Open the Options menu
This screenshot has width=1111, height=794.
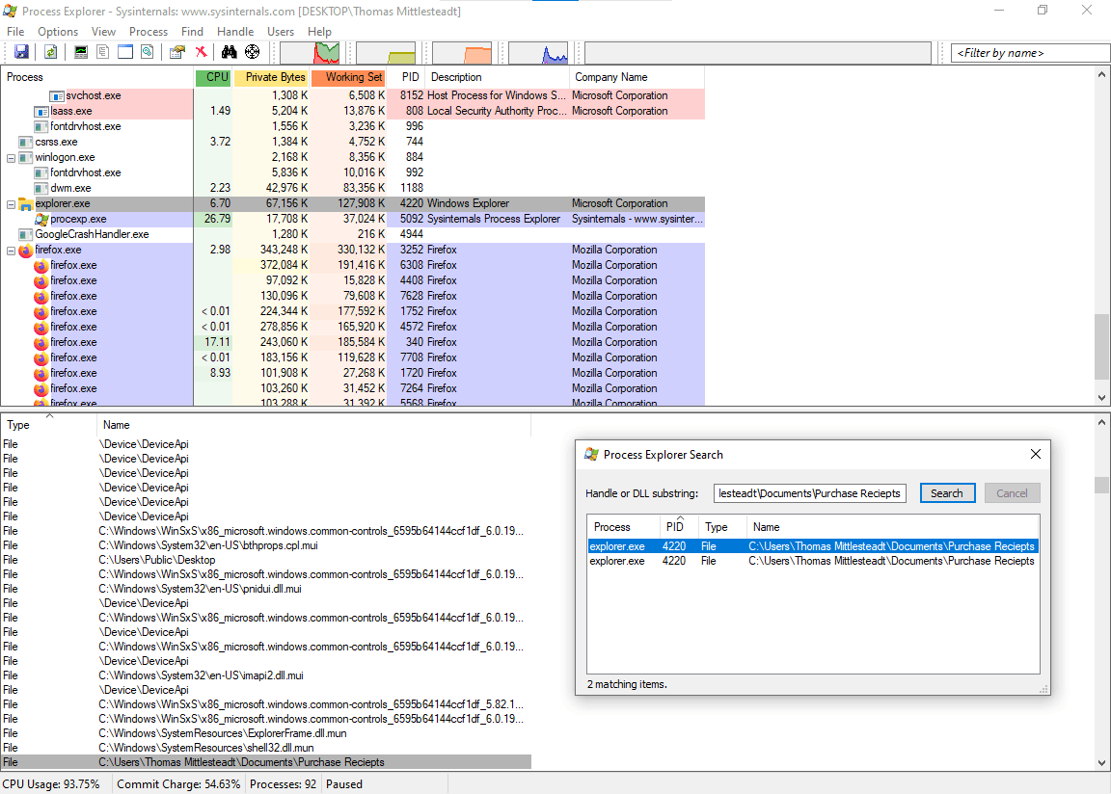(x=58, y=32)
